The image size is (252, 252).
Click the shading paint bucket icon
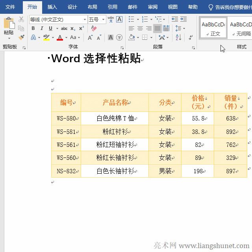[x=132, y=37]
